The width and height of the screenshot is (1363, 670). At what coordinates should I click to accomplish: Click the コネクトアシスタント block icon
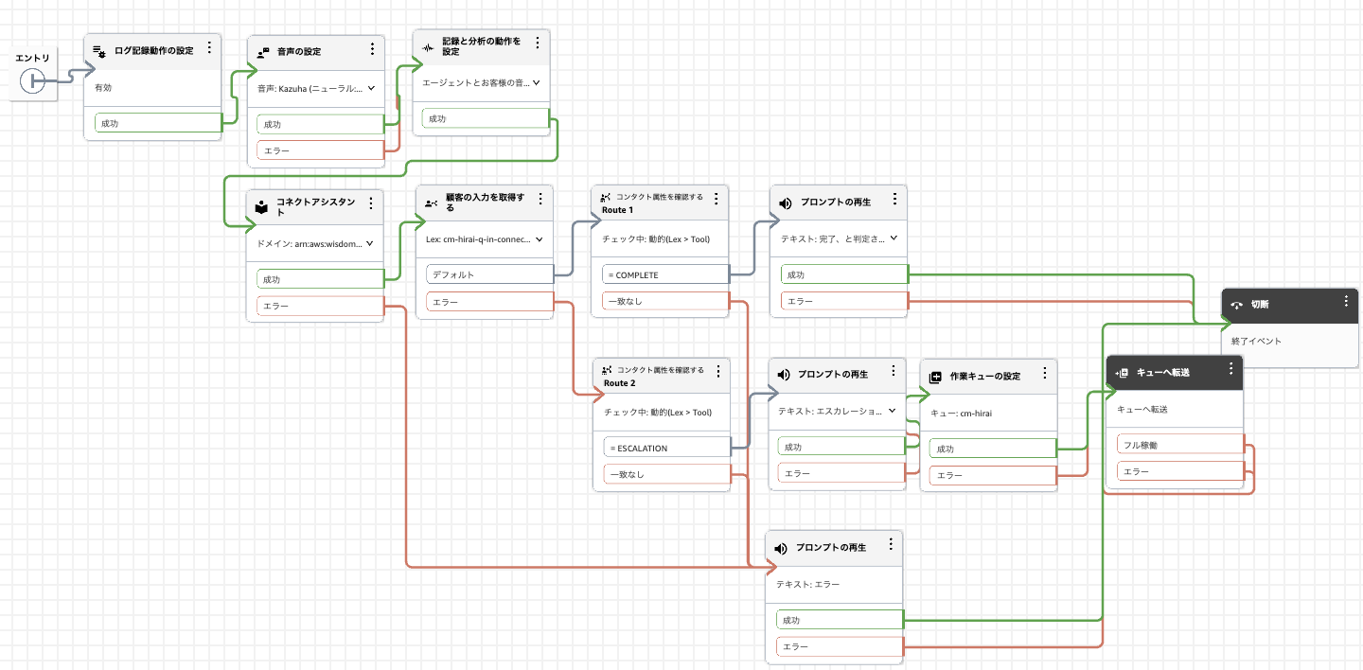pyautogui.click(x=262, y=207)
